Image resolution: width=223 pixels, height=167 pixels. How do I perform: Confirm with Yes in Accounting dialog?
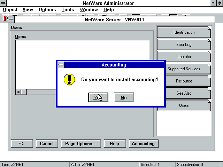tap(98, 97)
